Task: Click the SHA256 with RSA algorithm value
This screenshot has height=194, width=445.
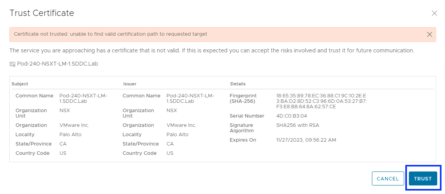Action: tap(297, 125)
